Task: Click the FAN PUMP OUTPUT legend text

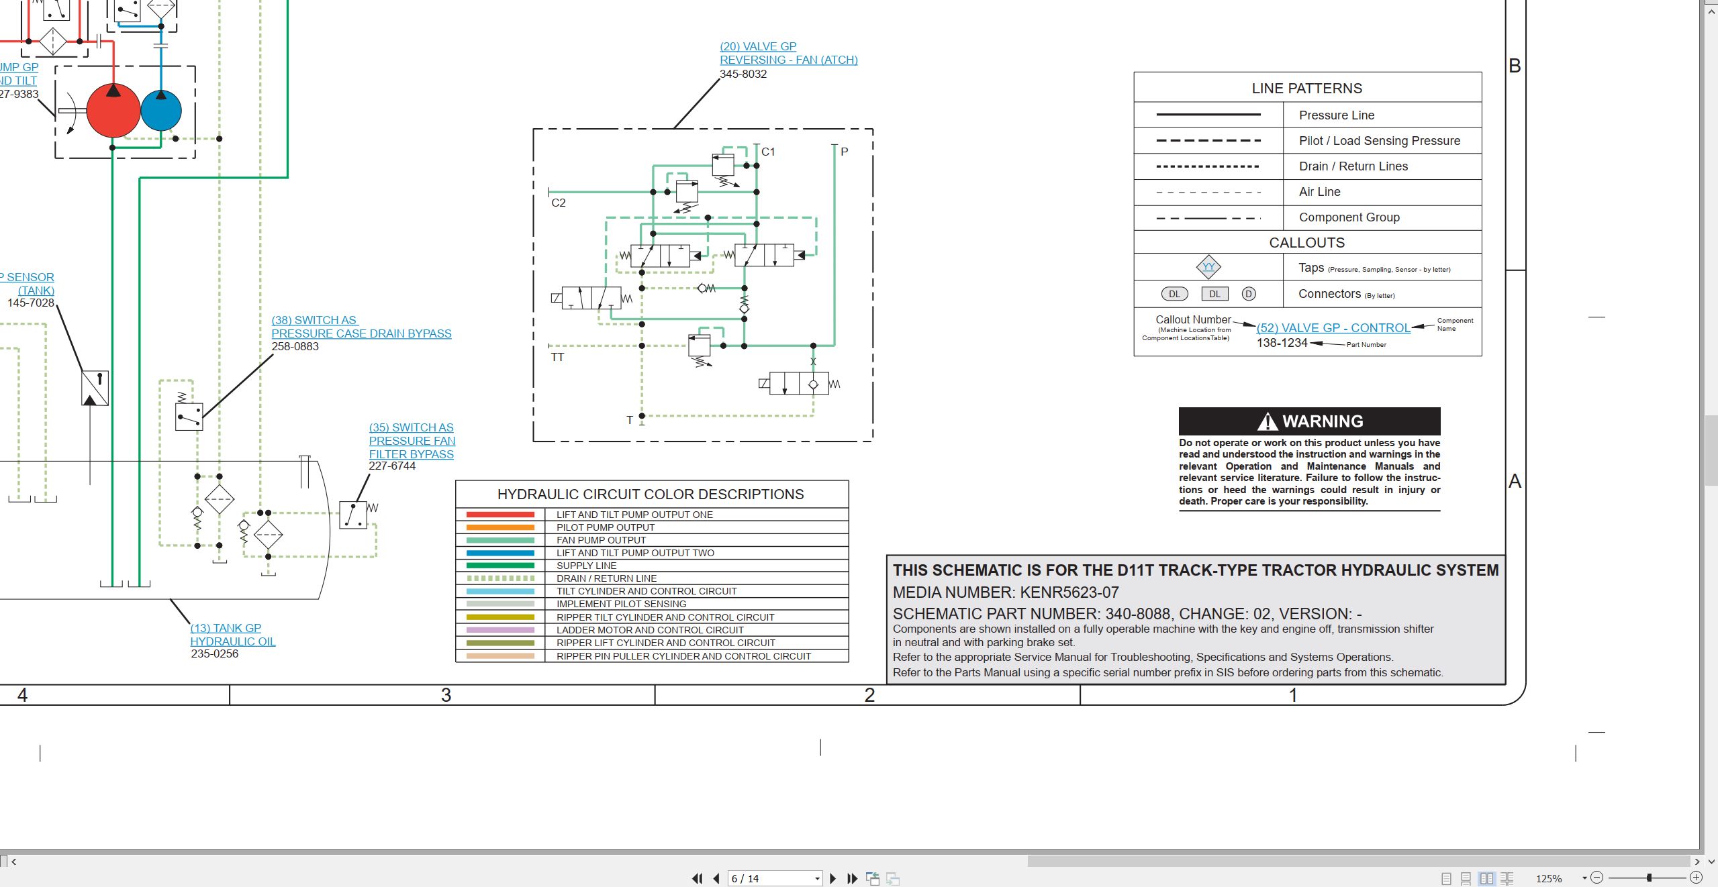Action: [x=601, y=540]
